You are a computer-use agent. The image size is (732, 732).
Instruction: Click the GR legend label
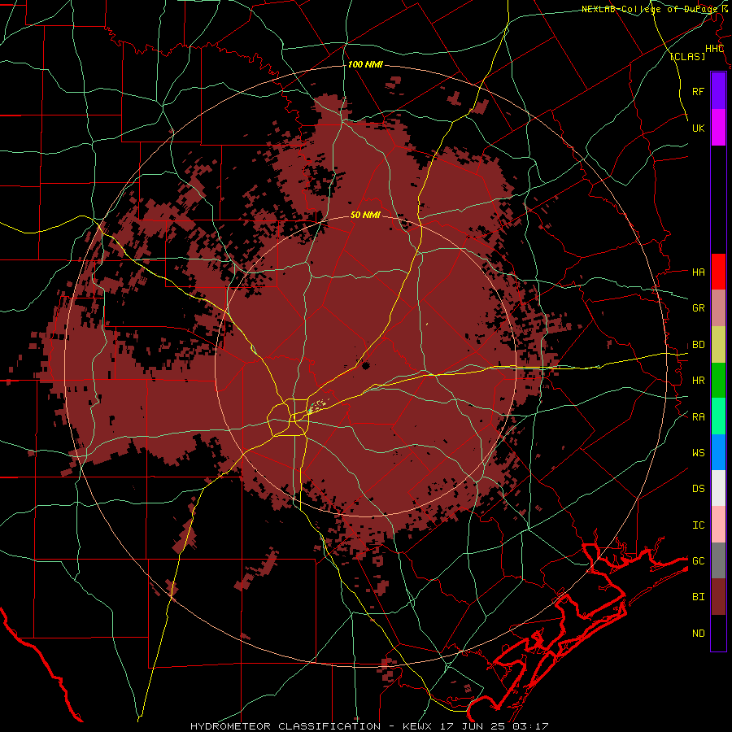point(698,308)
